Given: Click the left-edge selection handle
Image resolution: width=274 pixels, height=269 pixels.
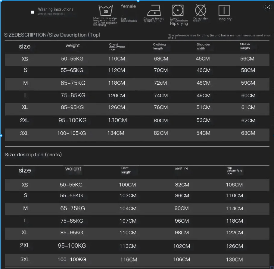Looking at the screenshot, I should (x=1, y=135).
